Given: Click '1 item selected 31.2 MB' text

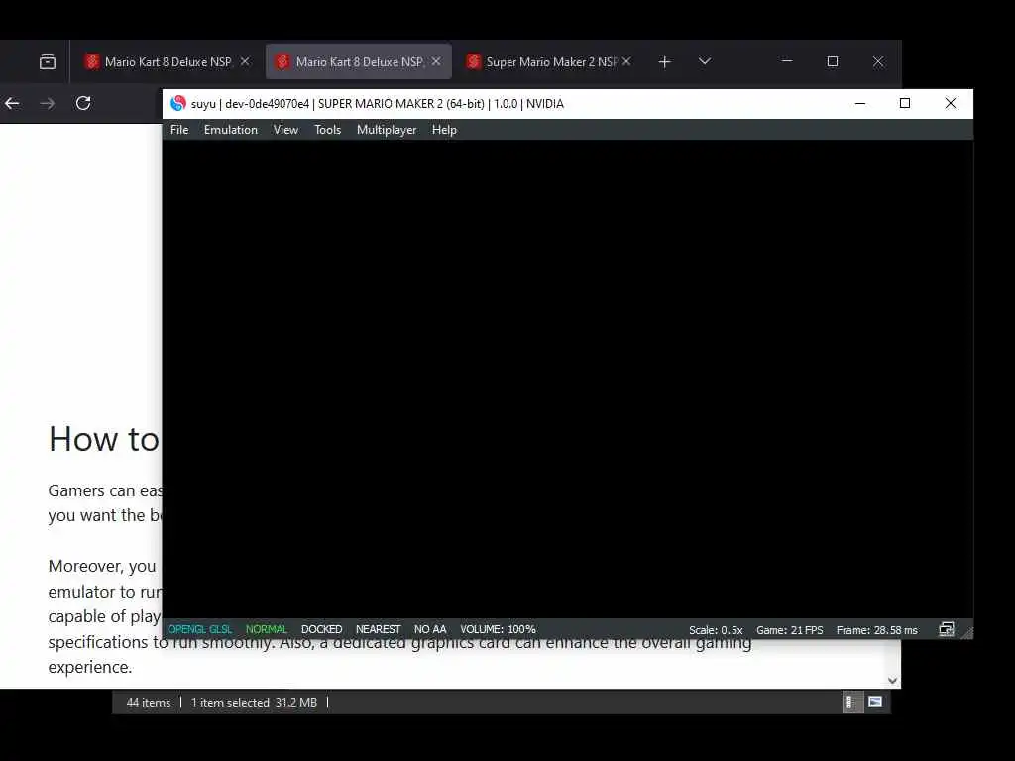Looking at the screenshot, I should tap(254, 703).
